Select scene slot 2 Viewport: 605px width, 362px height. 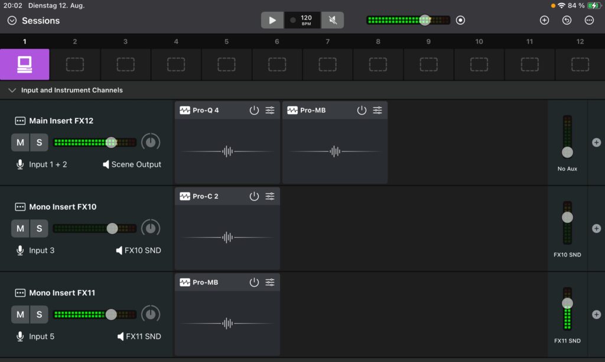75,64
